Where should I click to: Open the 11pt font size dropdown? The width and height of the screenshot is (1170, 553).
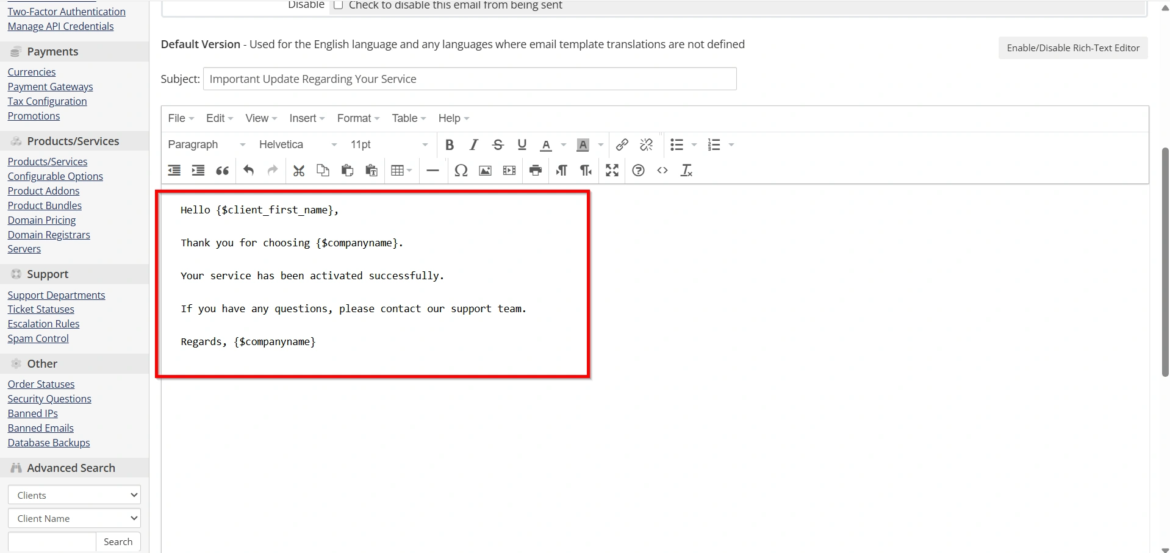pyautogui.click(x=389, y=144)
